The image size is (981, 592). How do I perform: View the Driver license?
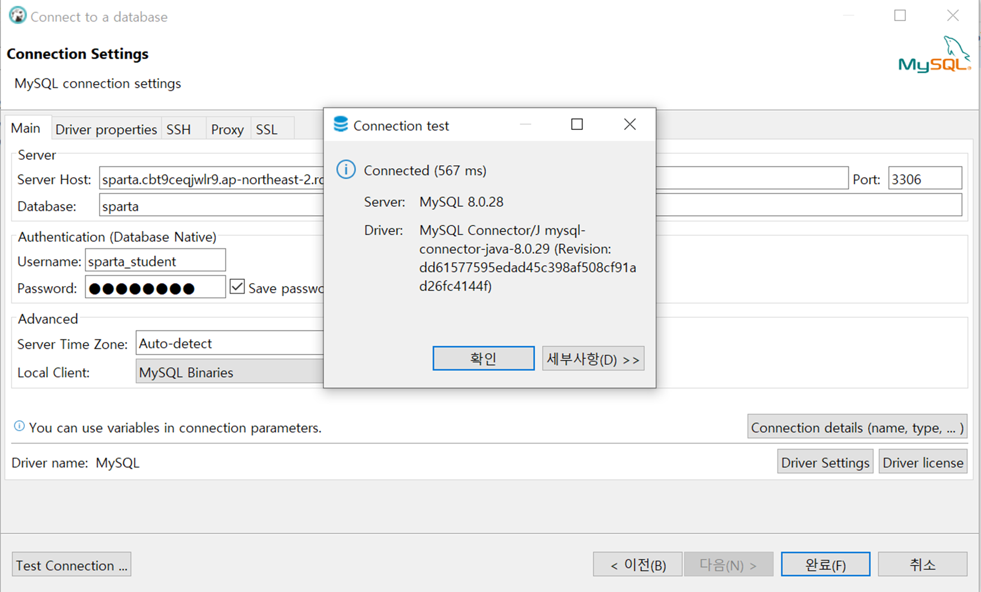point(923,461)
